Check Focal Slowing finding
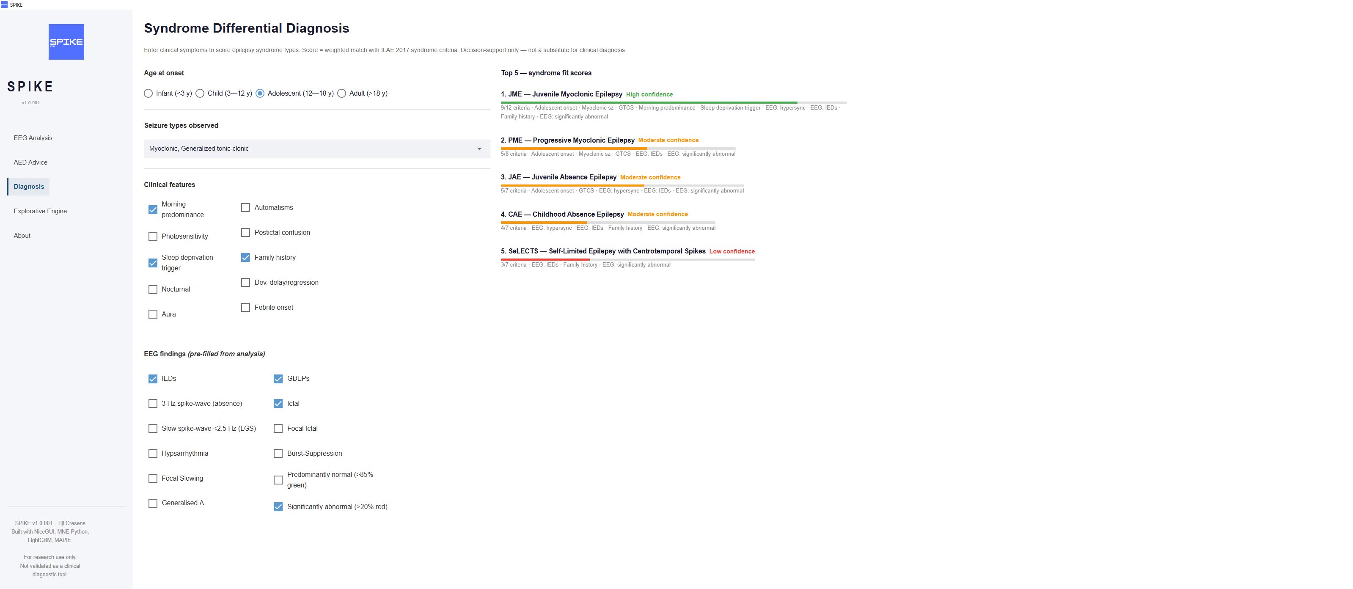 [x=153, y=478]
